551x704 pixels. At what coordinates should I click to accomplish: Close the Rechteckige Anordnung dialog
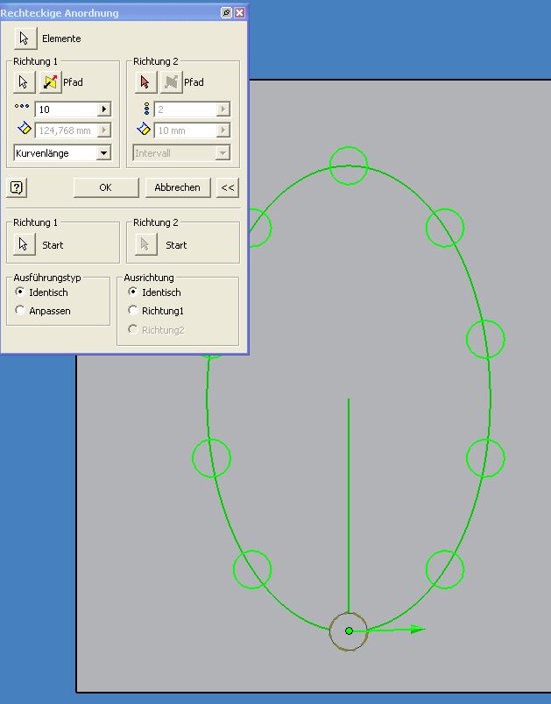point(240,13)
